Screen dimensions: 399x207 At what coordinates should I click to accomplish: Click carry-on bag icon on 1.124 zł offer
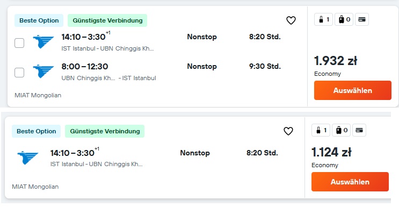tap(321, 130)
